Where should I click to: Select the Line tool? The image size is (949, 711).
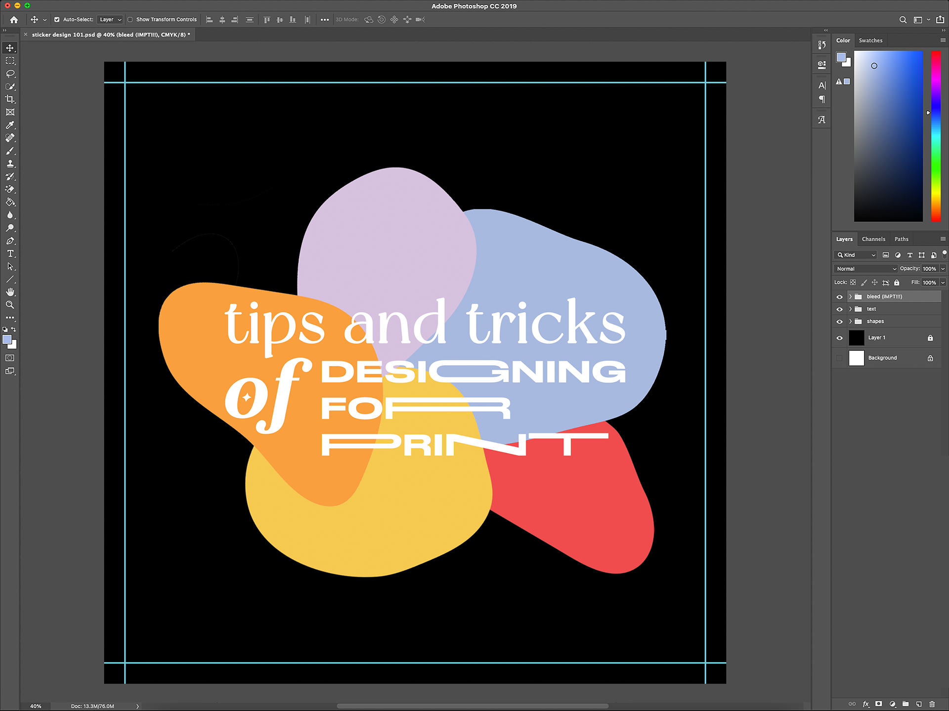pos(10,279)
